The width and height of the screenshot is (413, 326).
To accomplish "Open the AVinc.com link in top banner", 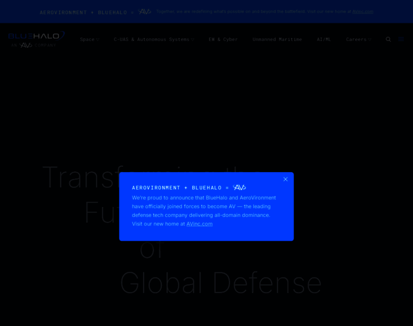I will pos(362,11).
